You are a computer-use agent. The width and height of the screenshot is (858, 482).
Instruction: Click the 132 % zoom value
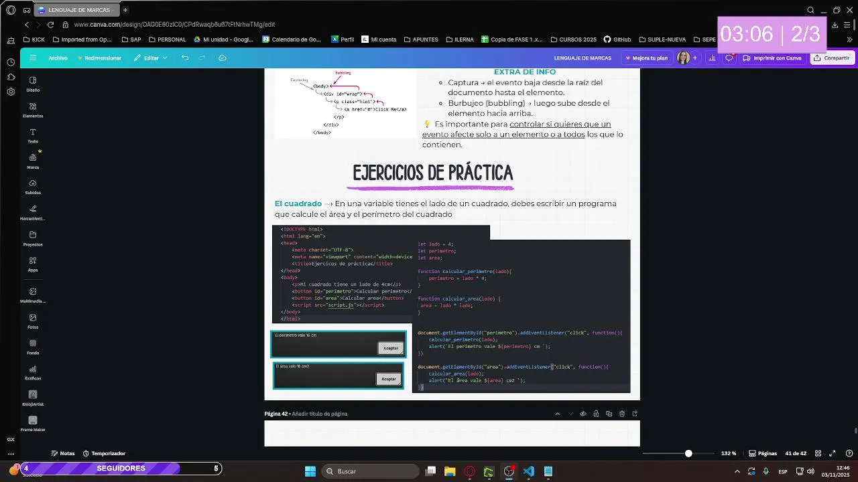point(729,453)
